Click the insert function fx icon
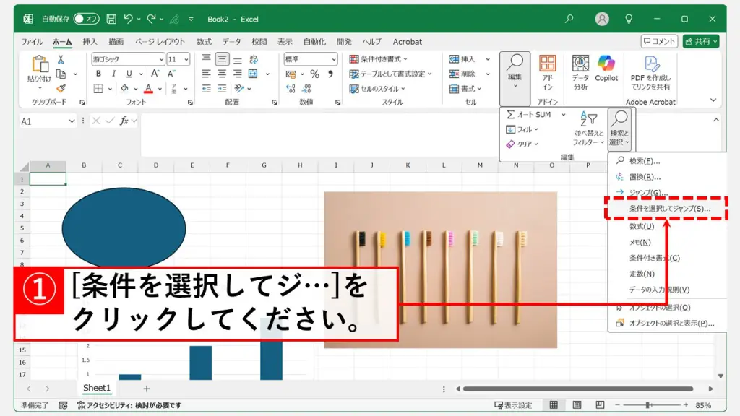The image size is (740, 416). [x=124, y=121]
